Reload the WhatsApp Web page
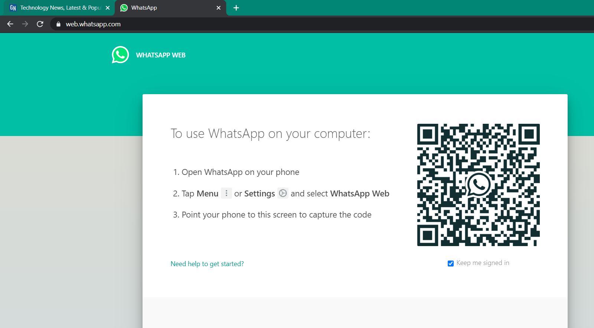The image size is (594, 328). (40, 24)
